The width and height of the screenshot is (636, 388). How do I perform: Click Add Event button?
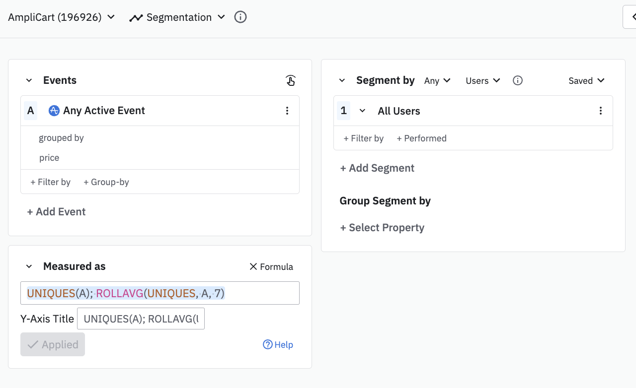coord(56,212)
